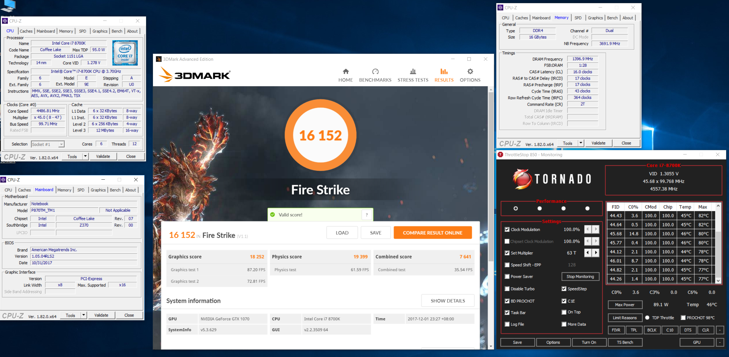Click COMPARE RESULT ONLINE button
Image resolution: width=729 pixels, height=357 pixels.
coord(433,233)
